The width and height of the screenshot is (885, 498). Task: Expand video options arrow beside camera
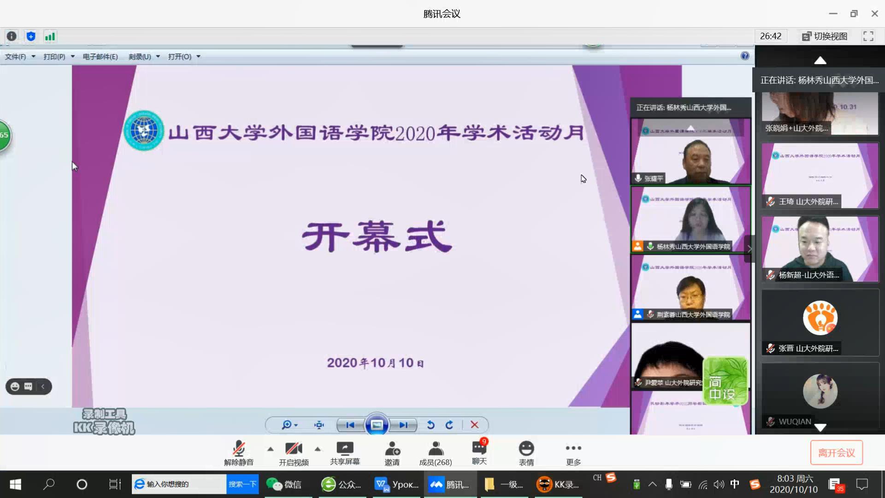pyautogui.click(x=318, y=449)
